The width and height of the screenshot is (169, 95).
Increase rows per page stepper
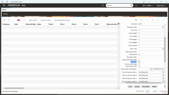click(x=149, y=91)
